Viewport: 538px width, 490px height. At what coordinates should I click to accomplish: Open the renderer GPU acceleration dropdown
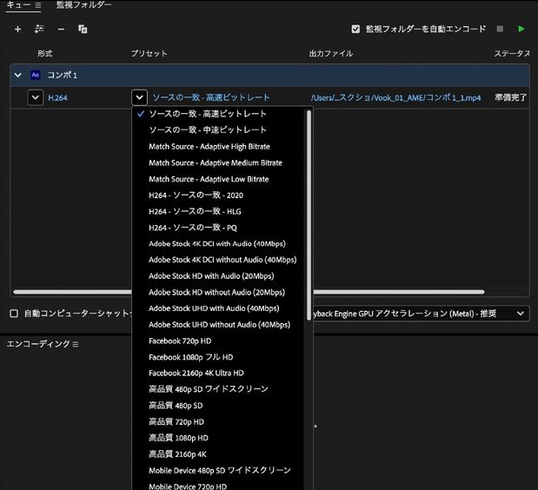pyautogui.click(x=521, y=314)
